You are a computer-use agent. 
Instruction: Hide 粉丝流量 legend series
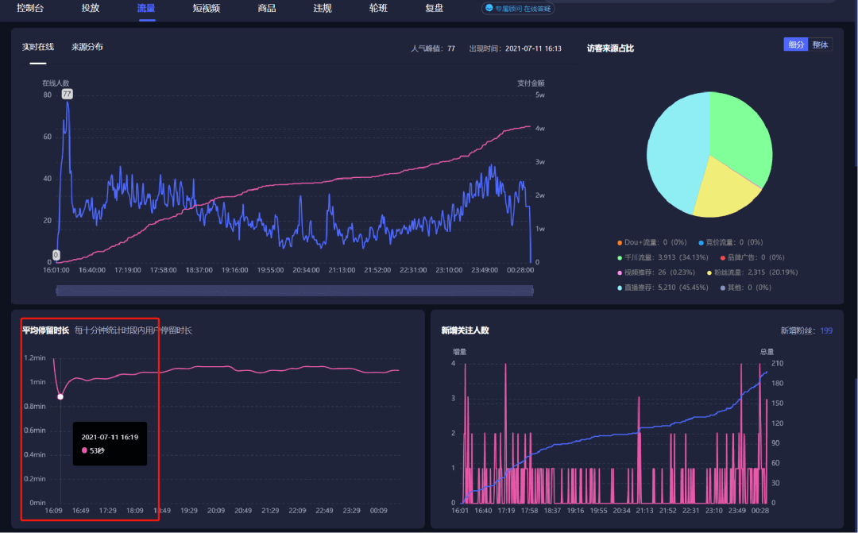point(752,272)
